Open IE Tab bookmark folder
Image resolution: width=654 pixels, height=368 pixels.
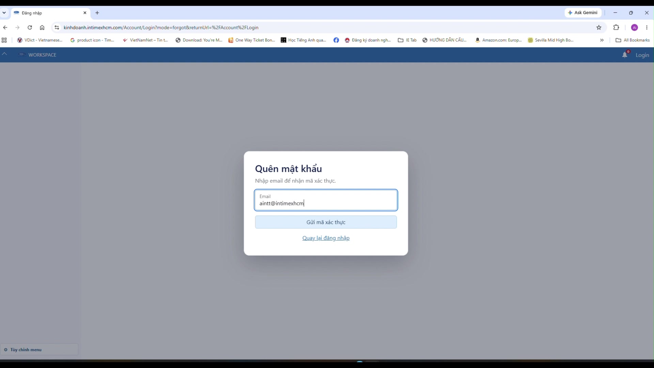coord(407,40)
